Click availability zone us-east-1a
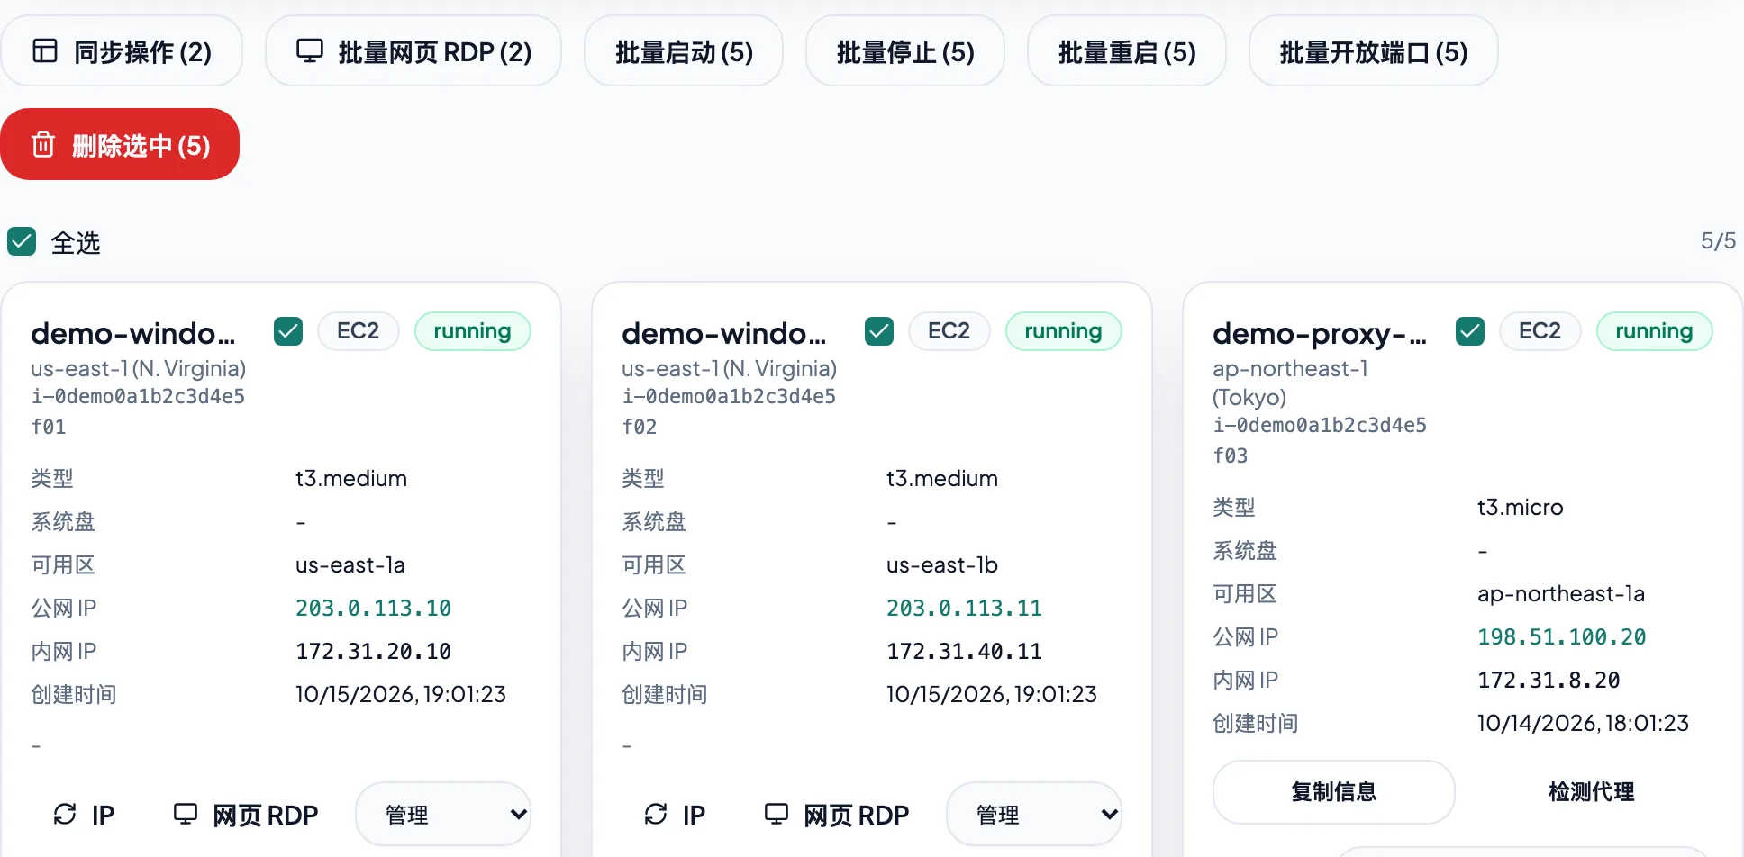 [350, 565]
